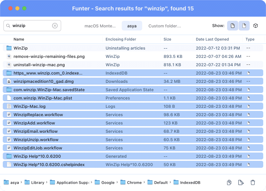Sort by Date Last Opened column

tap(212, 39)
